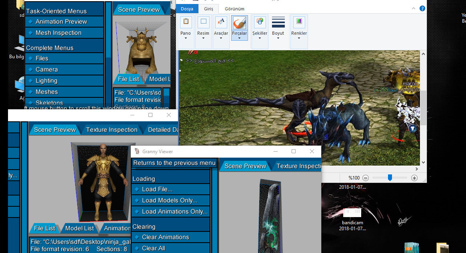
Task: Switch to the Giriş ribbon tab
Action: 208,9
